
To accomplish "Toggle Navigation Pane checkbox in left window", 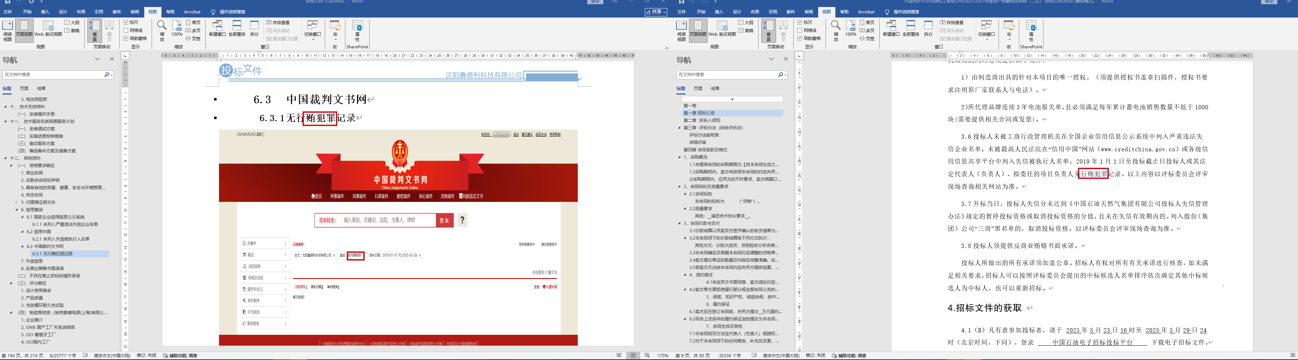I will point(126,39).
